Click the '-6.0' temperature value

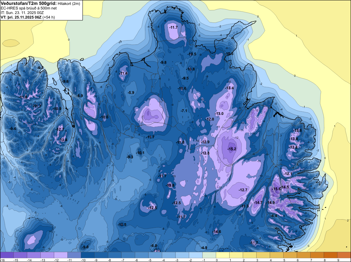[x=154, y=246]
